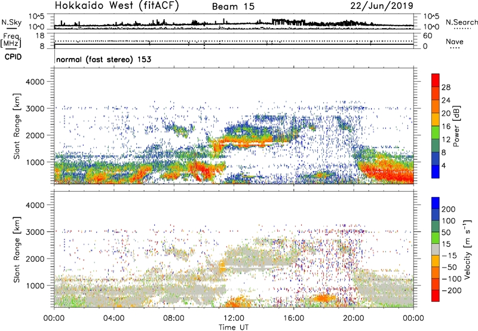Click "Slant Range [km]" label of velocity panel
This screenshot has height=331, width=478.
click(x=17, y=250)
